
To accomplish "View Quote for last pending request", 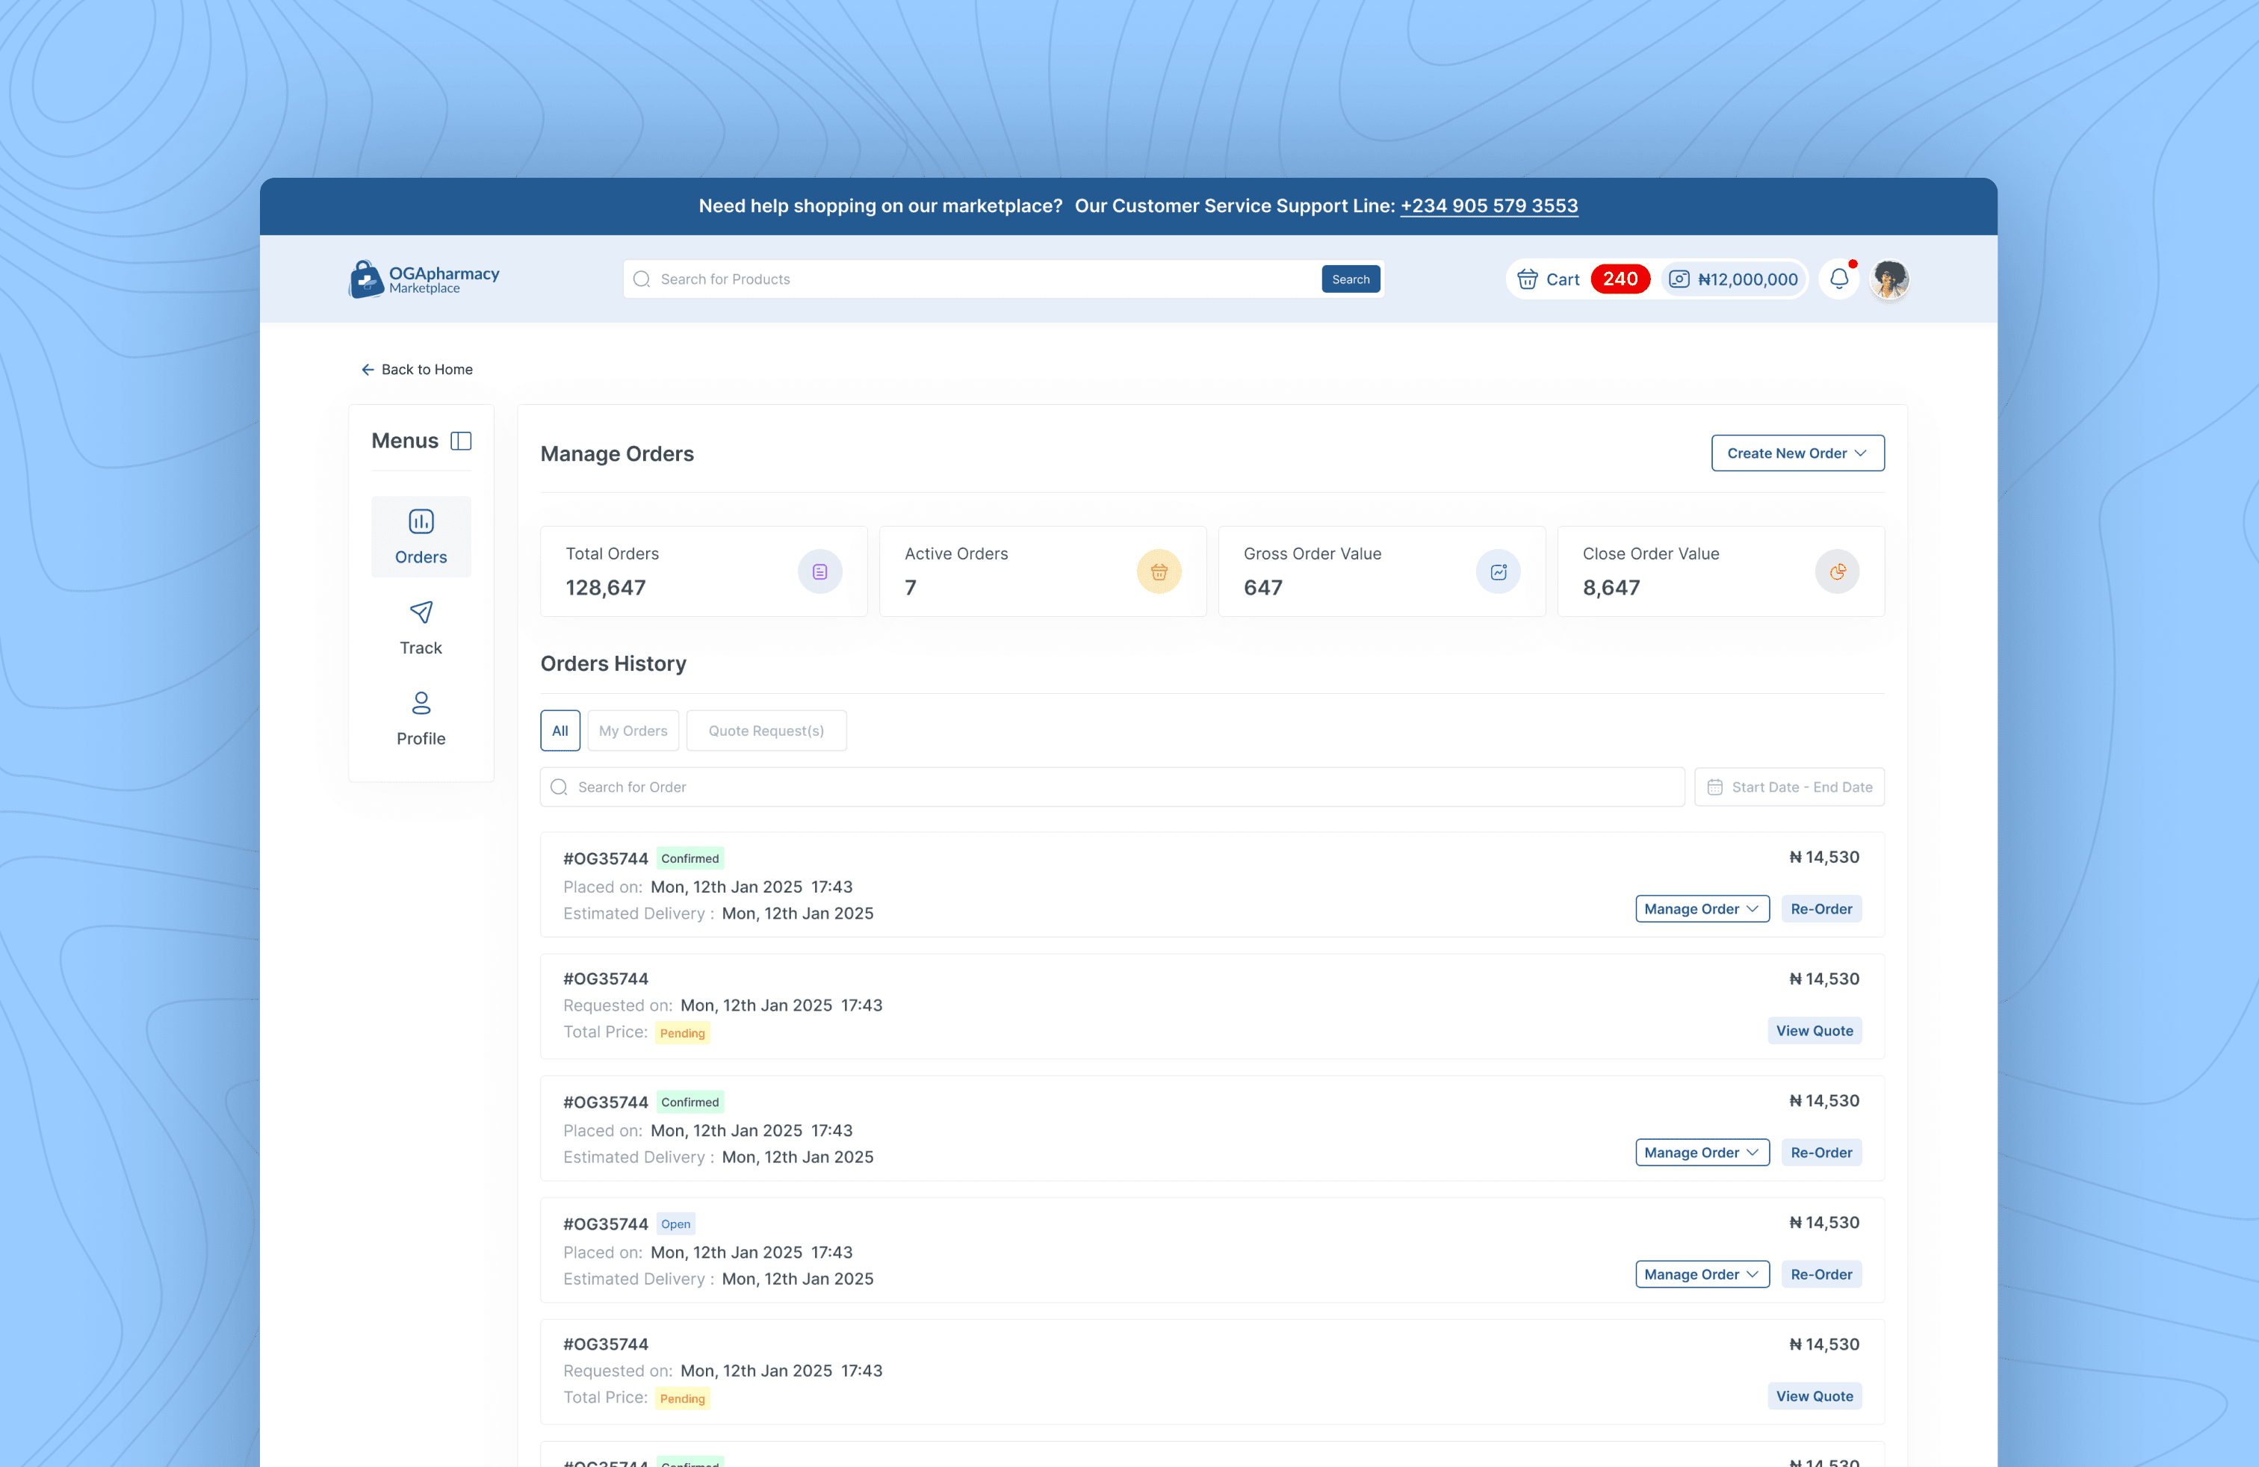I will tap(1815, 1396).
